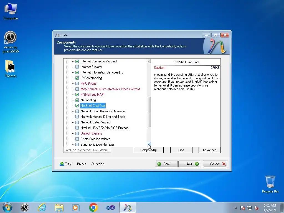Check Network Load Balancing Manager
The image size is (284, 213).
click(x=77, y=111)
